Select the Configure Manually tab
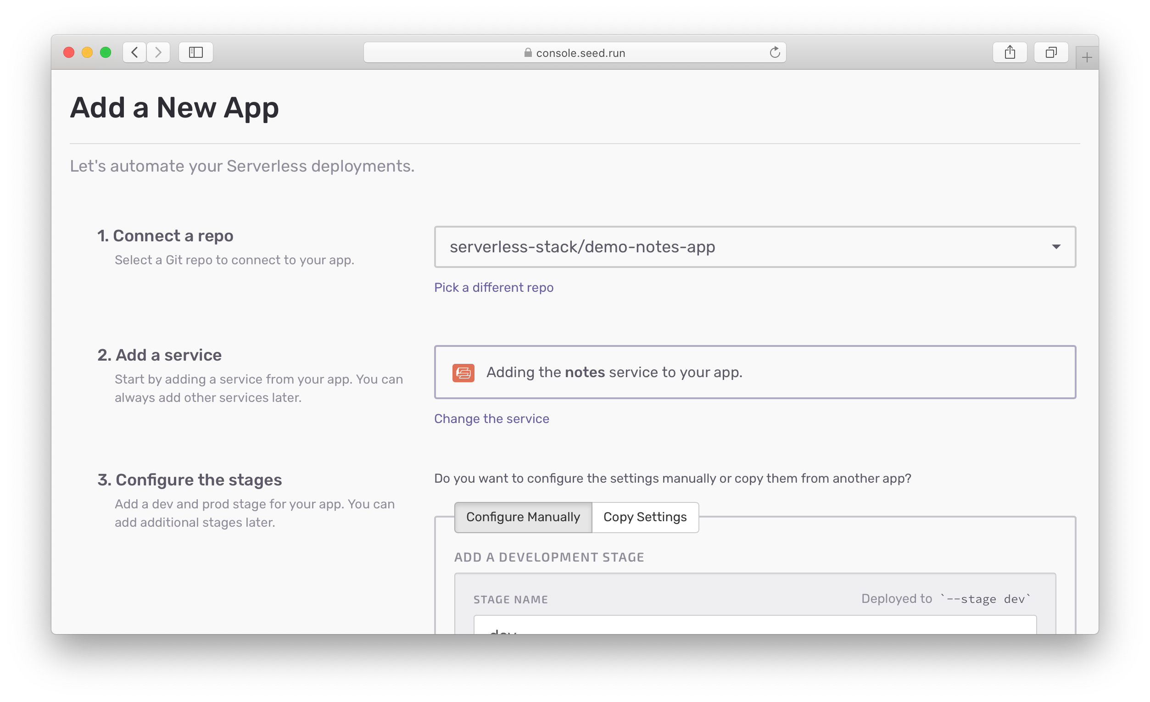Viewport: 1150px width, 702px height. click(523, 517)
